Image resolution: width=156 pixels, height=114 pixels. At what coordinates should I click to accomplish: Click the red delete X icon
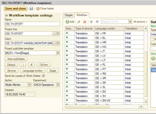click(x=85, y=22)
